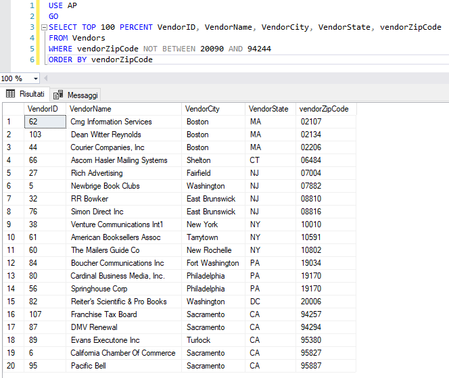Click the cell 'Venture Communications Int'l'

coord(124,225)
